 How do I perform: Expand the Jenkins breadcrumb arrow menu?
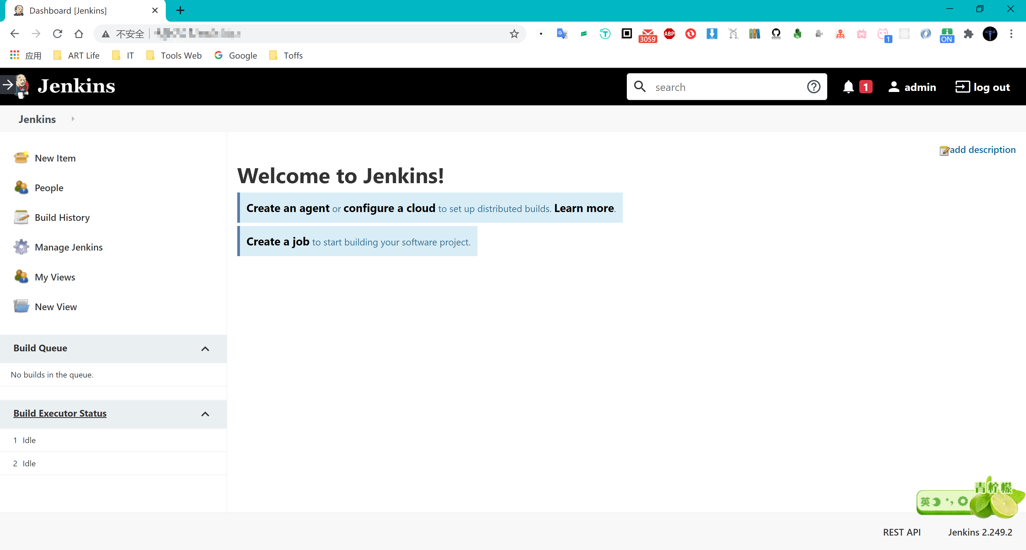click(73, 119)
